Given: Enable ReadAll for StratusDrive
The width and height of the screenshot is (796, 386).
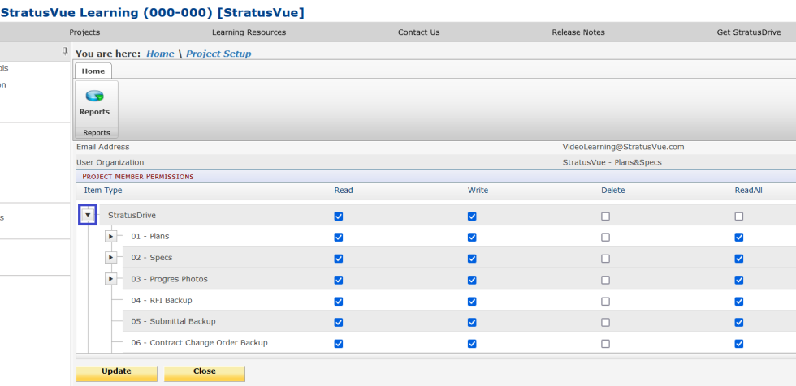Looking at the screenshot, I should tap(739, 217).
